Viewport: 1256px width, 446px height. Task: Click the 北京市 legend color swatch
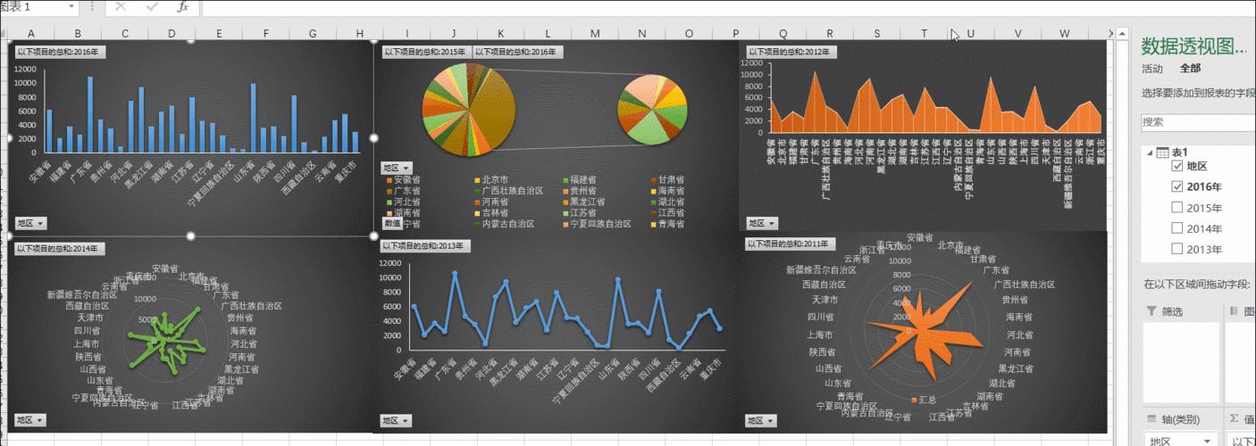477,180
